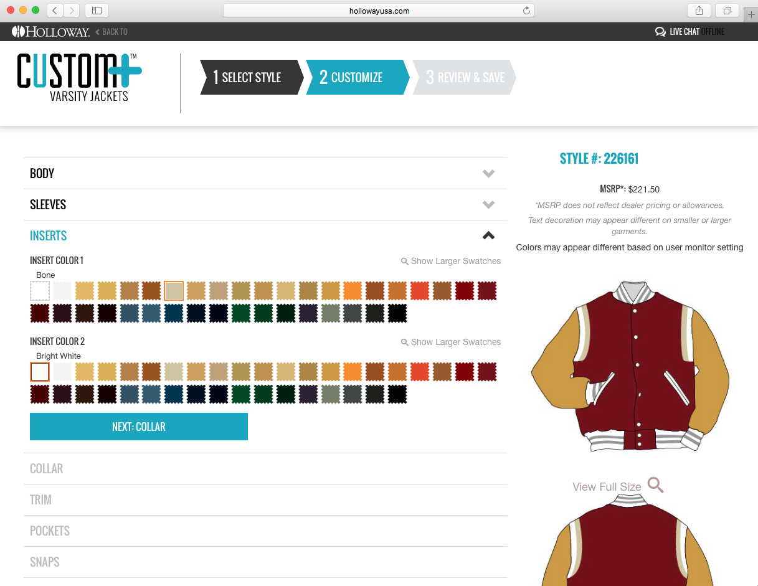Click the browser back arrow
This screenshot has width=758, height=586.
(55, 11)
